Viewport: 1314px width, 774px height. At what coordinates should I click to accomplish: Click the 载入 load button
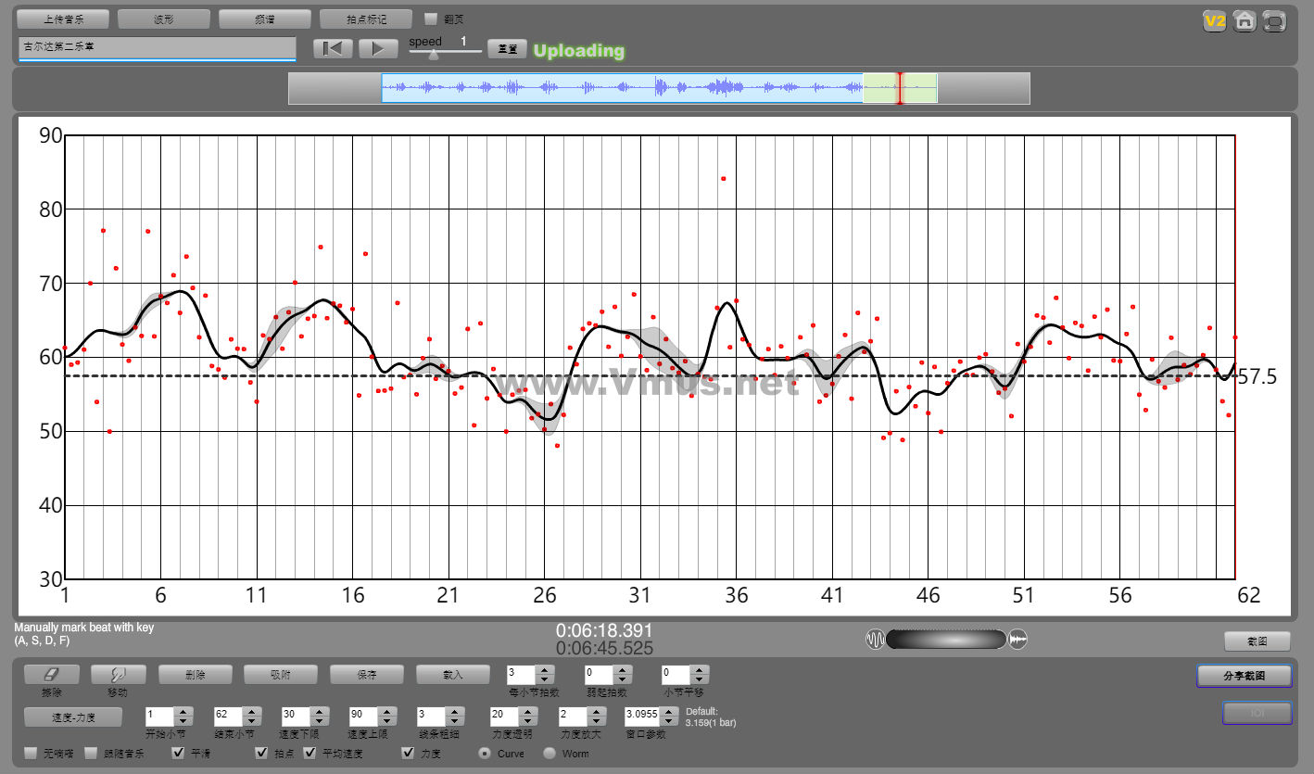(452, 675)
